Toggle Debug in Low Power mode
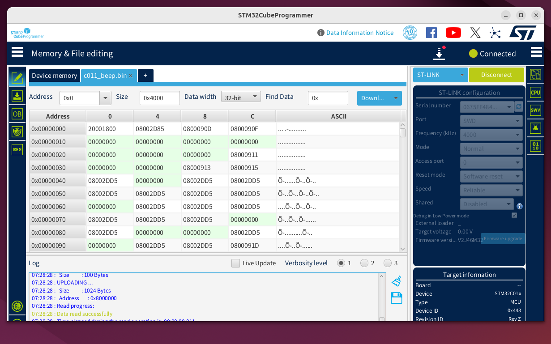The height and width of the screenshot is (344, 551). click(514, 215)
